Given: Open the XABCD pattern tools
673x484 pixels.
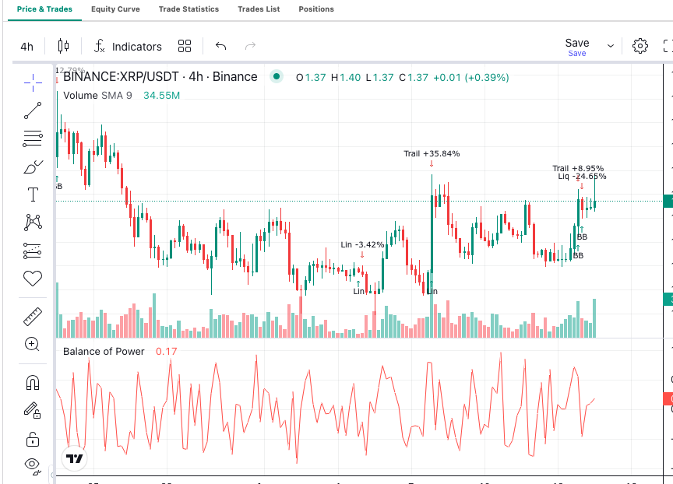Looking at the screenshot, I should [33, 223].
